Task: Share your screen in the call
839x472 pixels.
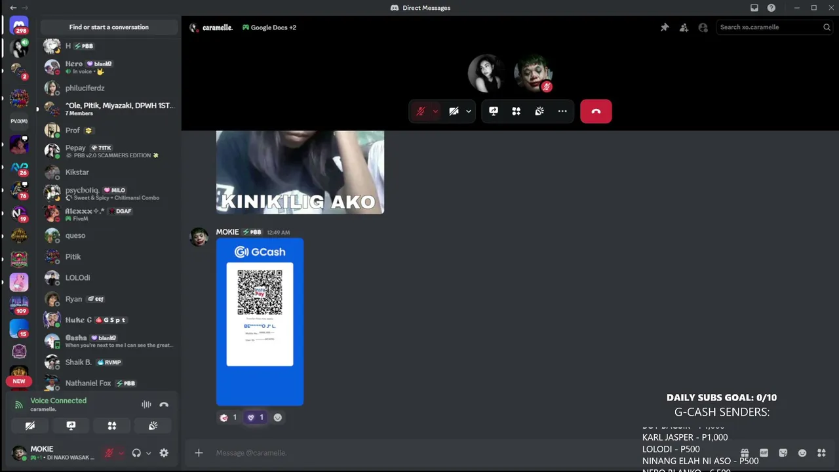Action: point(494,111)
